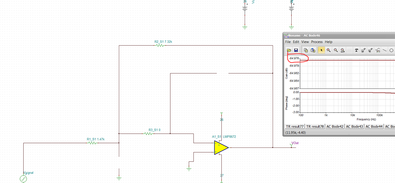Click the zoom 100% magnifier icon
Viewport: 395px width, 183px height.
point(343,50)
